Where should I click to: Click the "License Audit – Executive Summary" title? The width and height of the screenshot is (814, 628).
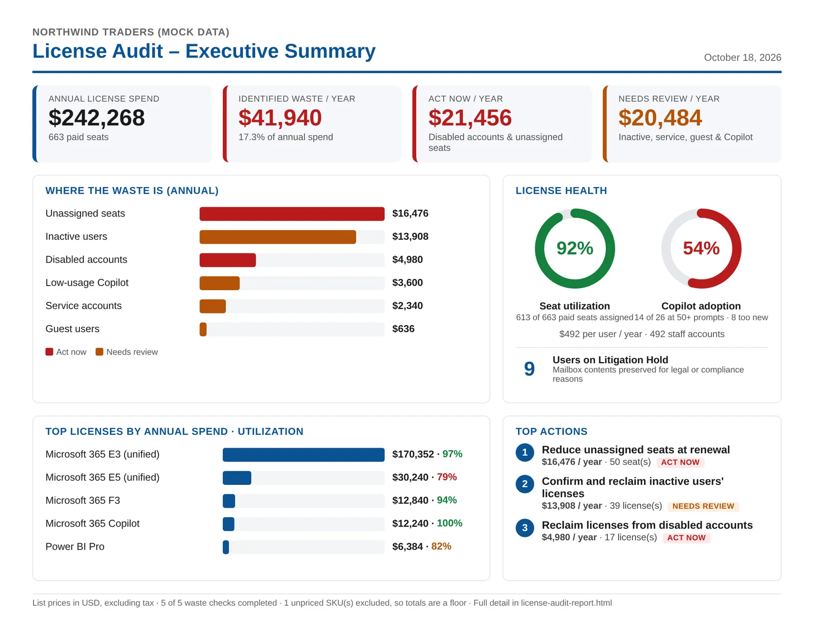pyautogui.click(x=203, y=51)
